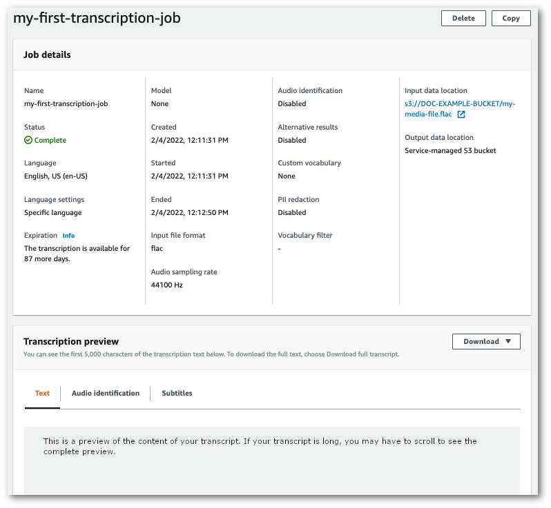Open the Audio identification tab
This screenshot has width=551, height=508.
(106, 394)
